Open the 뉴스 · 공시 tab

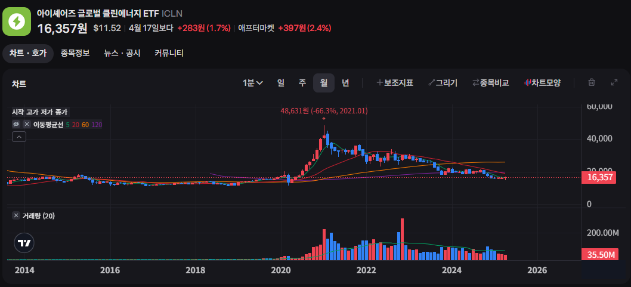pos(122,53)
